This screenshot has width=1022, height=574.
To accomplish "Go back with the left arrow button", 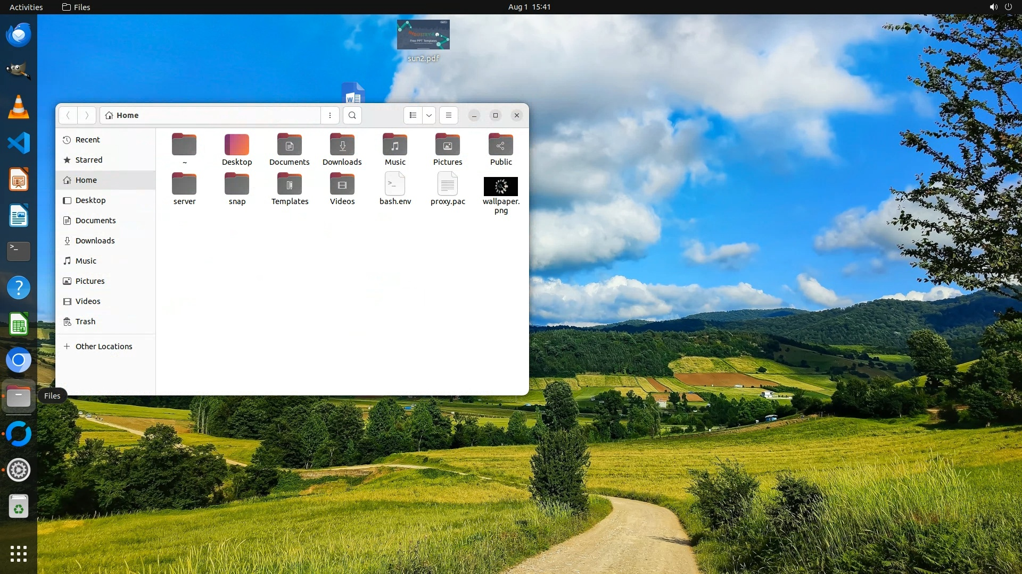I will click(68, 115).
